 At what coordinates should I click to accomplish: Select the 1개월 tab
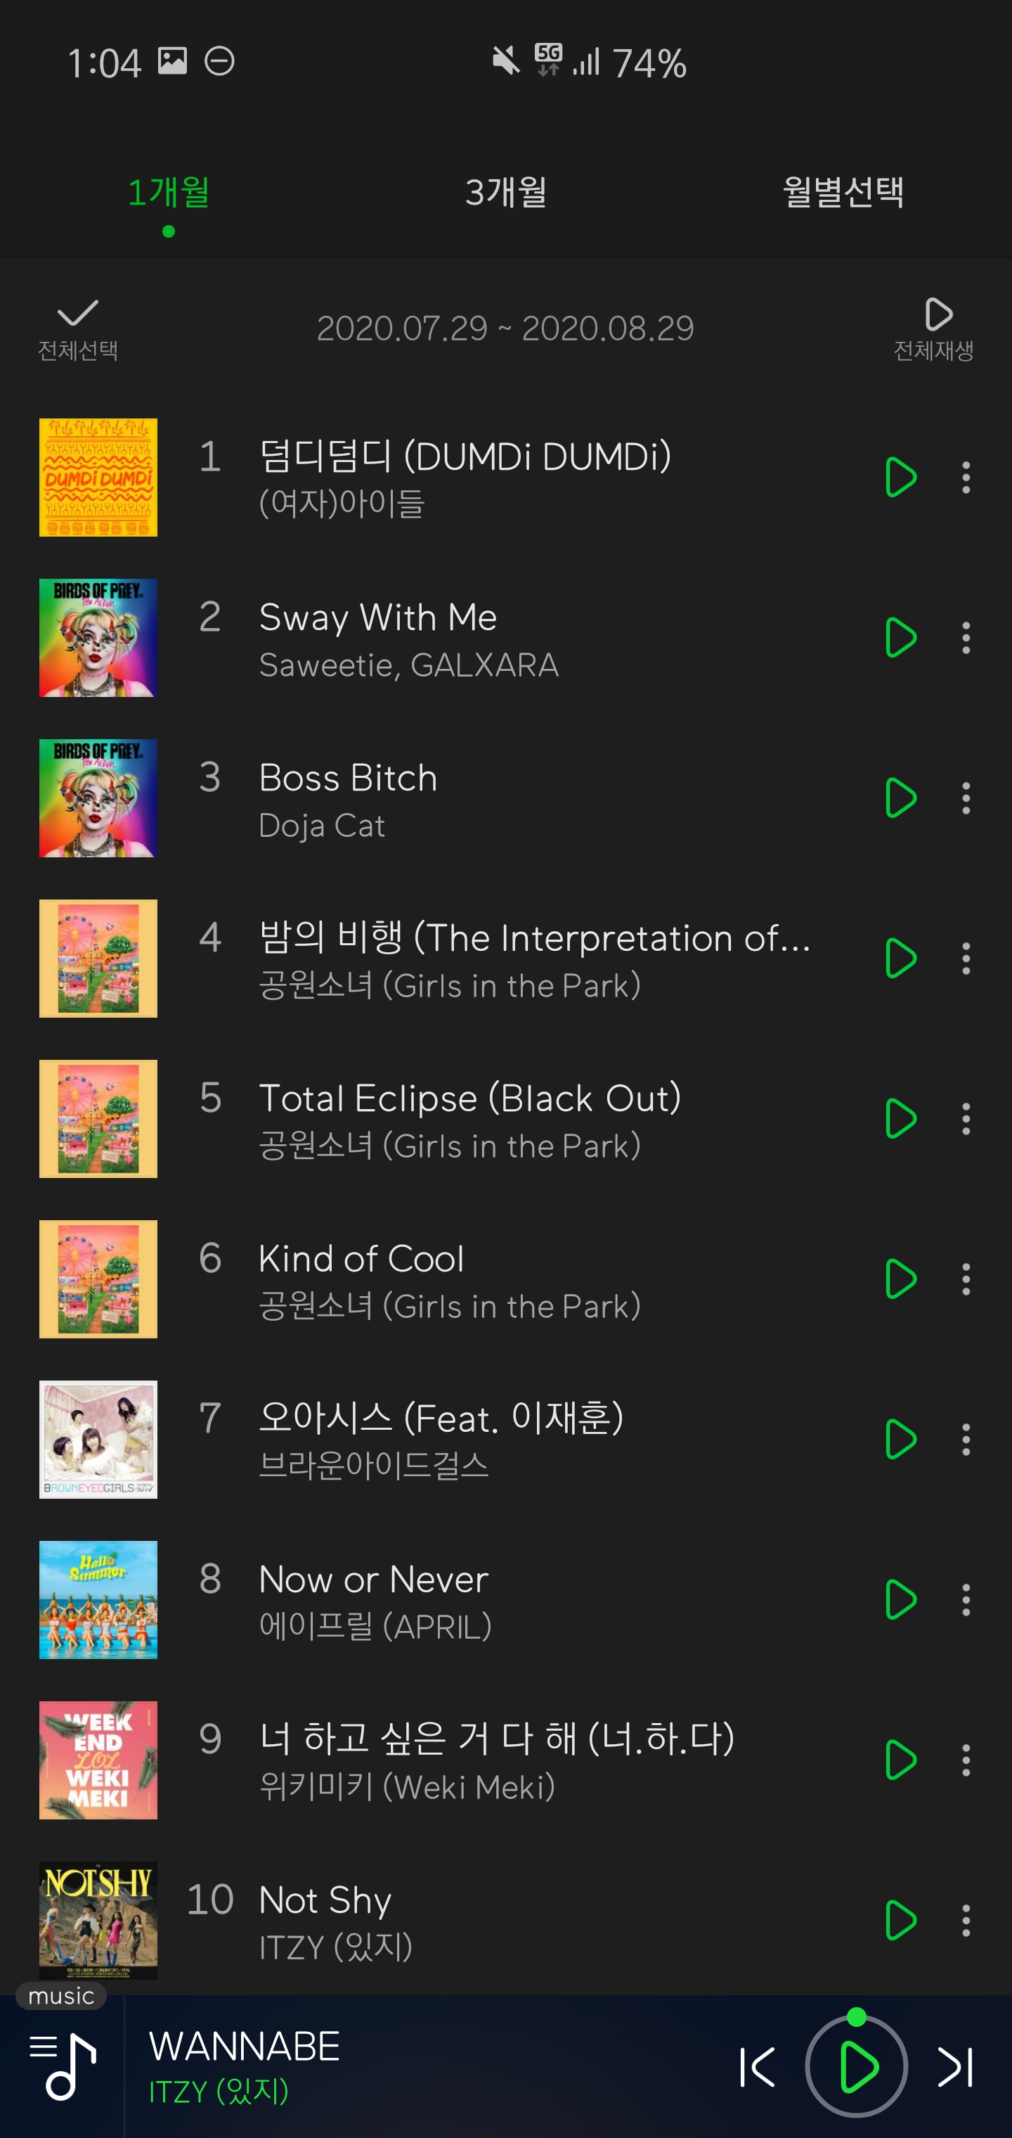point(169,193)
